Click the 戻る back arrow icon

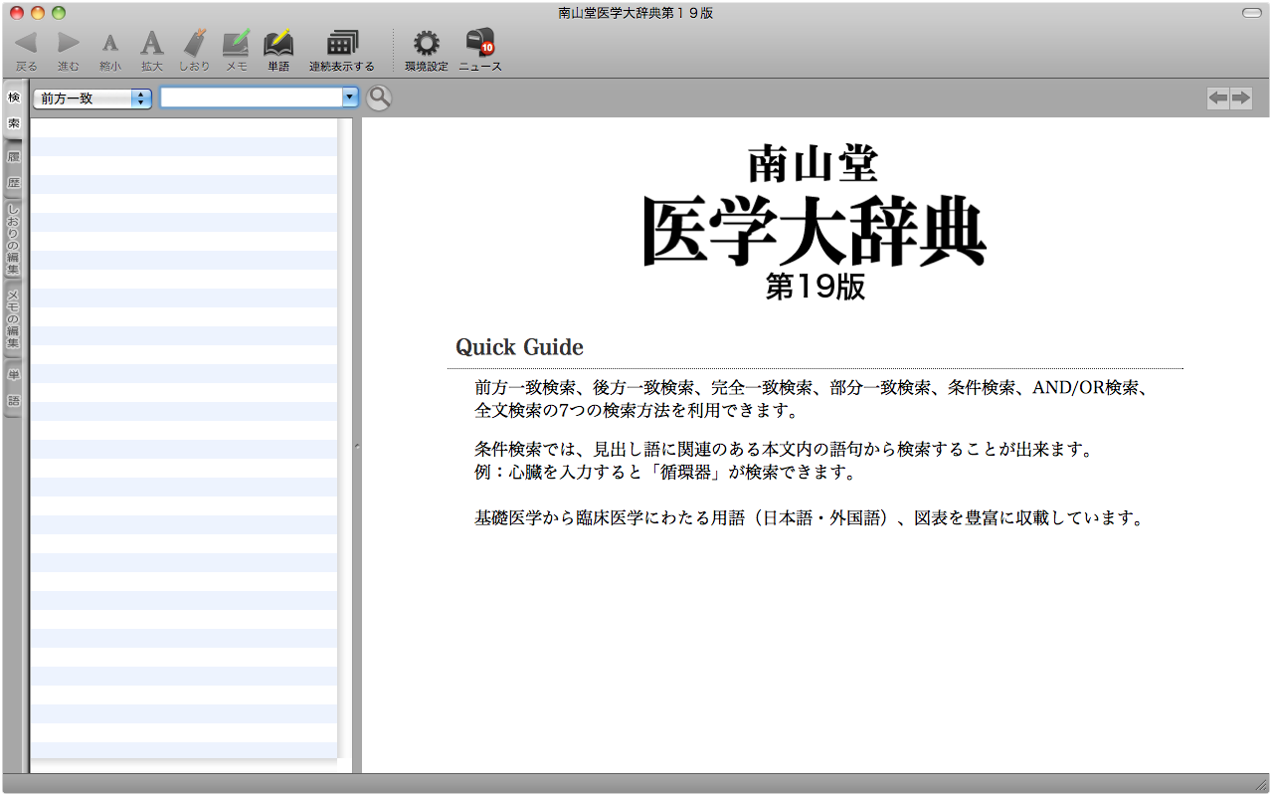[26, 43]
